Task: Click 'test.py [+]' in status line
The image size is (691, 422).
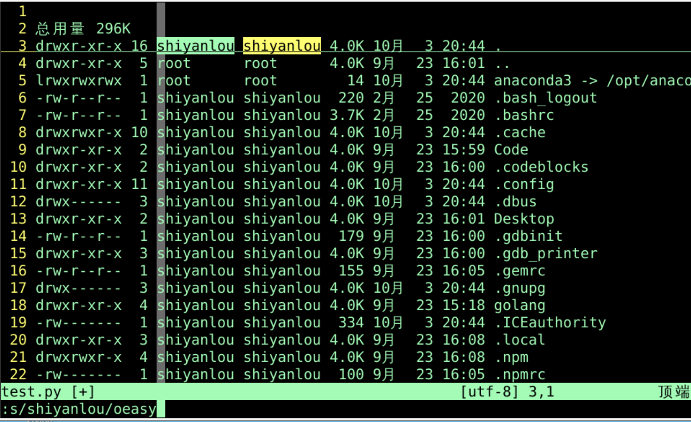Action: point(48,392)
